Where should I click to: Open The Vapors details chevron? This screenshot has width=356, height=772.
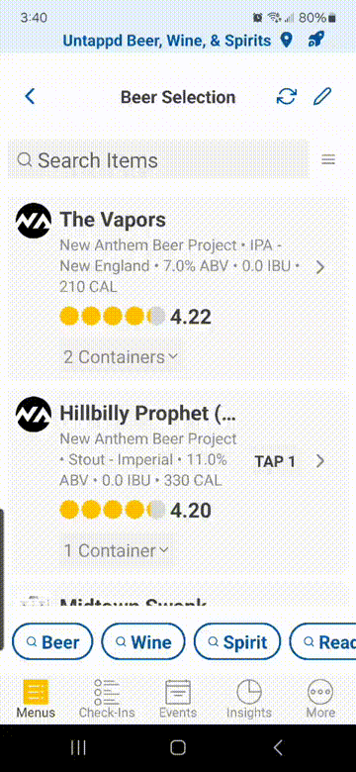(320, 267)
